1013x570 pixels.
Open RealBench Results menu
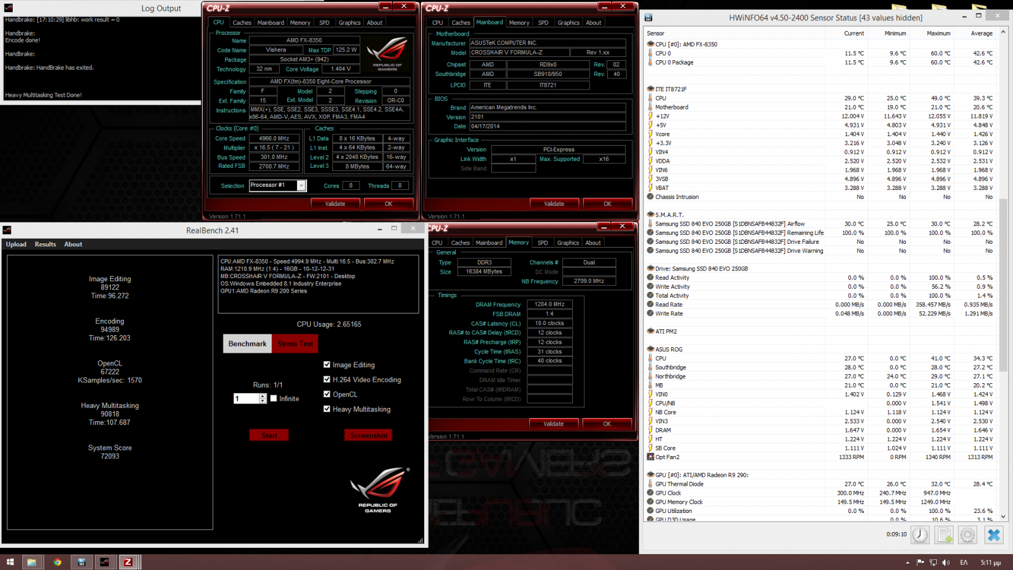click(x=46, y=244)
